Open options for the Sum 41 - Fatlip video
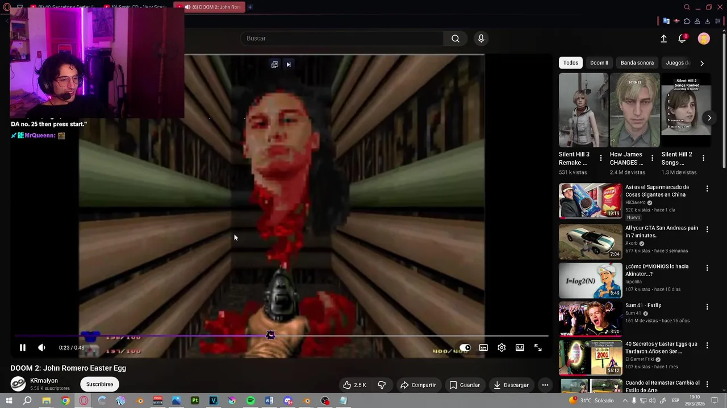The width and height of the screenshot is (727, 408). pyautogui.click(x=707, y=307)
